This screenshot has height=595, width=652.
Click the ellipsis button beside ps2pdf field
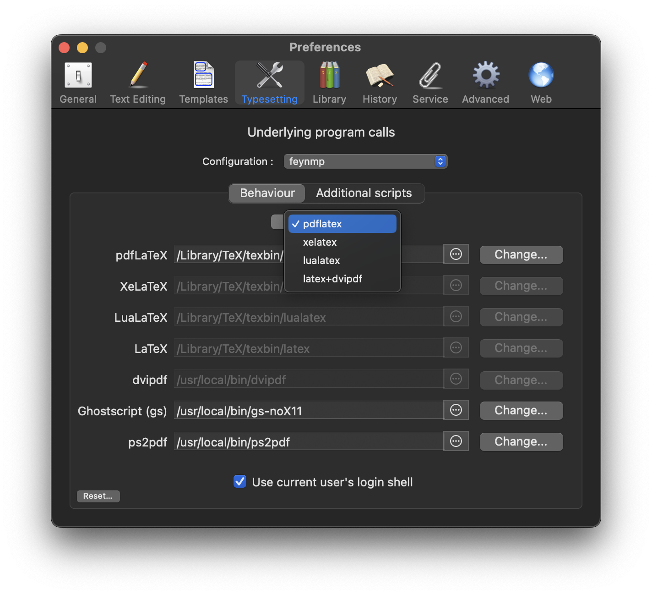[x=456, y=441]
